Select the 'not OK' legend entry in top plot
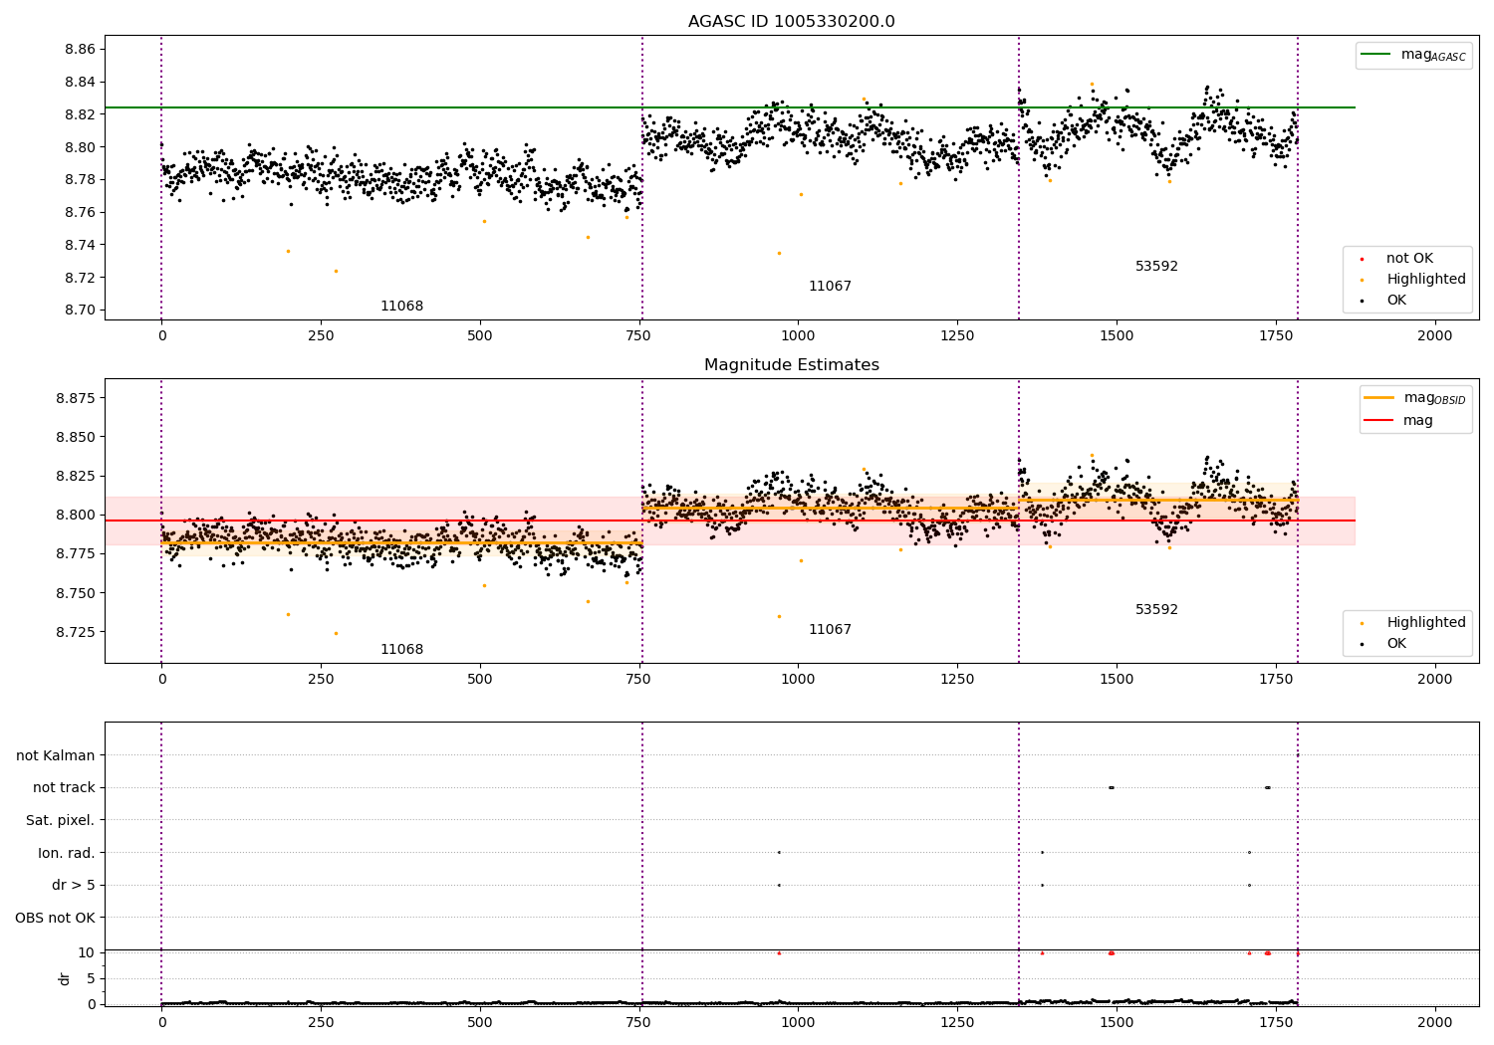 1409,259
